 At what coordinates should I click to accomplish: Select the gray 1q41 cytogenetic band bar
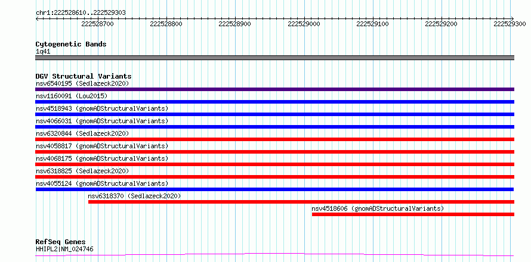(275, 58)
